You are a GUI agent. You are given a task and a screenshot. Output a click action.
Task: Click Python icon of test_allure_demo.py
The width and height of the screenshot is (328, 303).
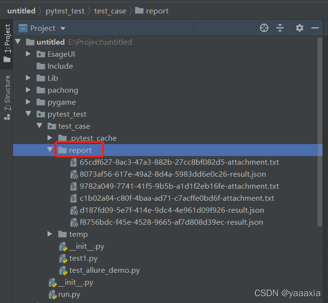(63, 271)
